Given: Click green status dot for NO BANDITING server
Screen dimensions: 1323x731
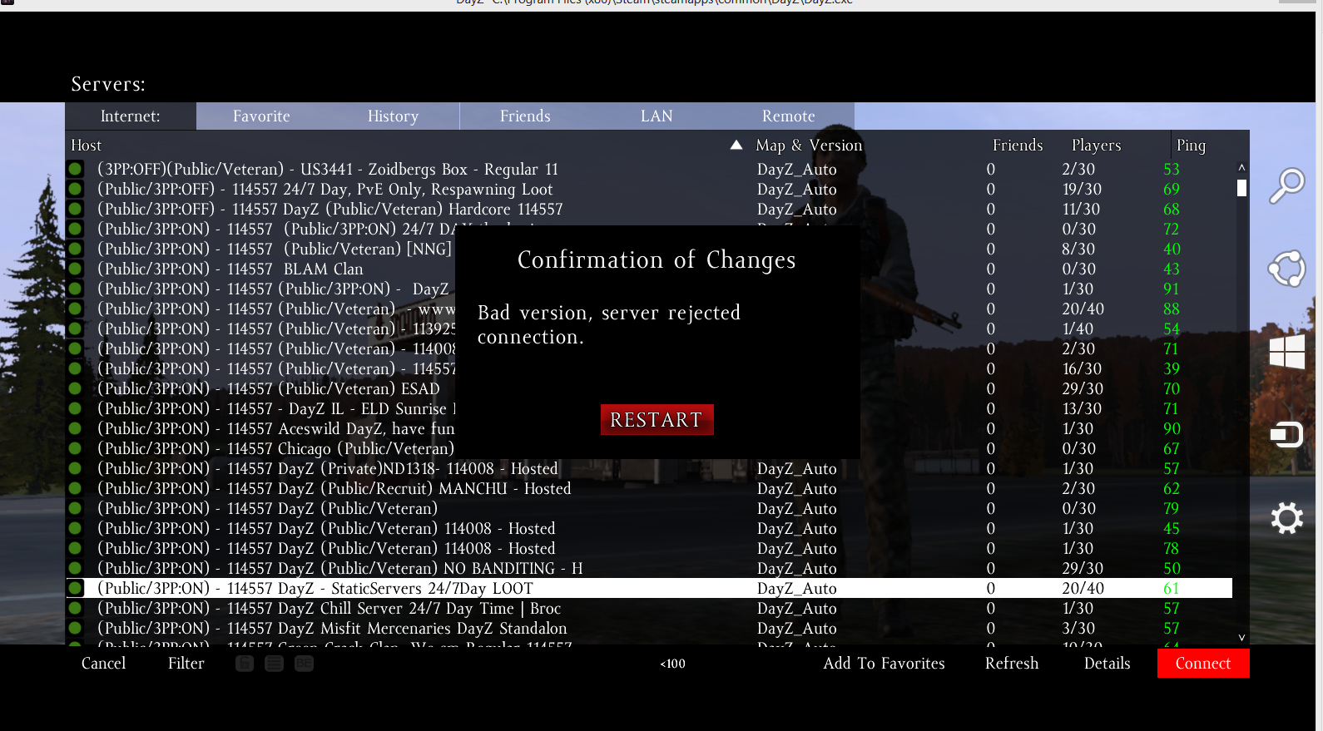Looking at the screenshot, I should tap(76, 568).
